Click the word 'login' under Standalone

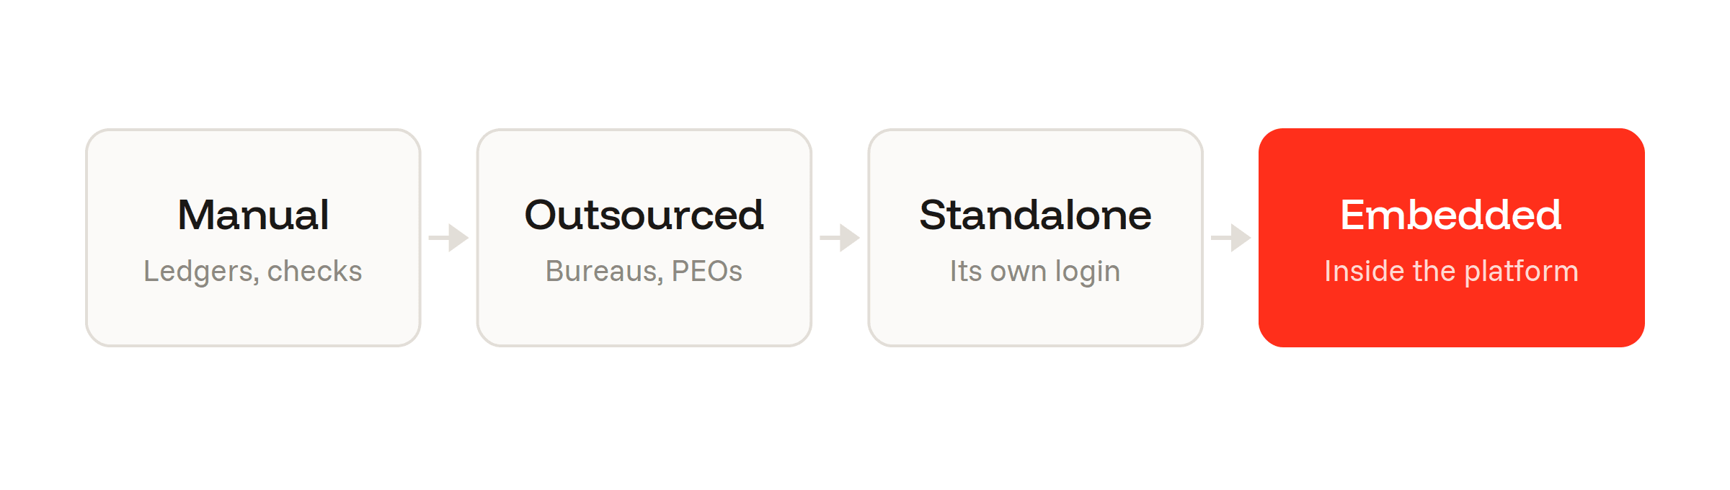pyautogui.click(x=1088, y=272)
